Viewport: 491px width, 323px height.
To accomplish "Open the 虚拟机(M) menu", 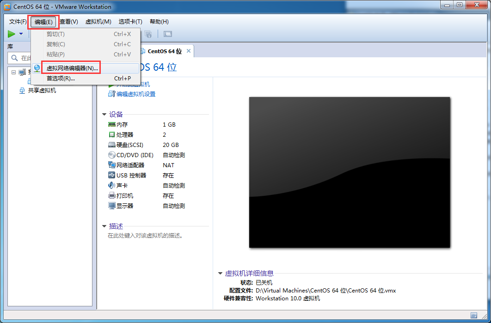I will click(98, 22).
